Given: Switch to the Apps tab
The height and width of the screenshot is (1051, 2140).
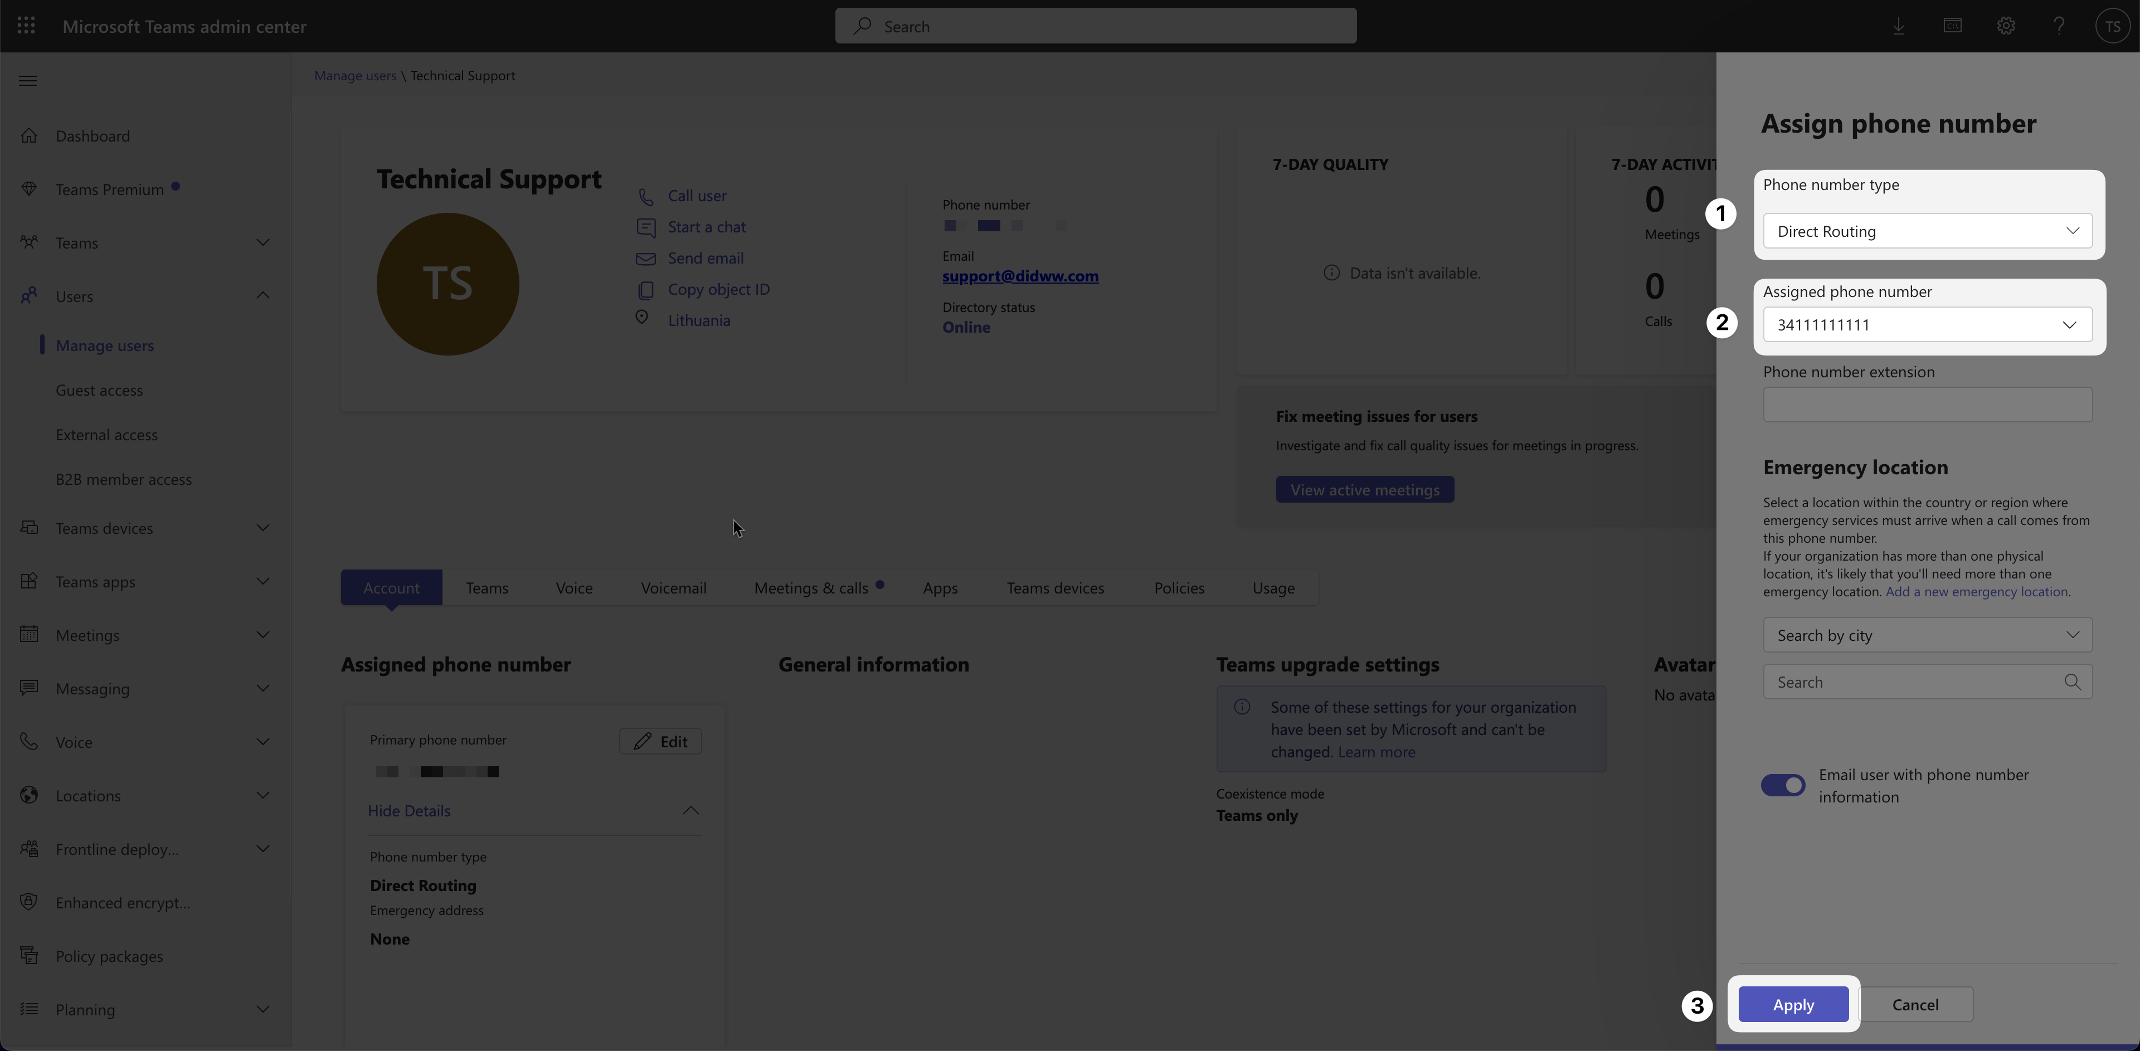Looking at the screenshot, I should point(940,587).
